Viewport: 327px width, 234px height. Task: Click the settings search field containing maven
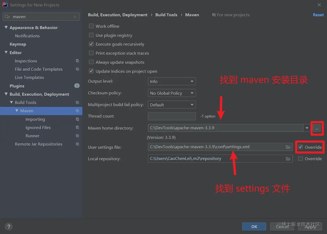[41, 17]
